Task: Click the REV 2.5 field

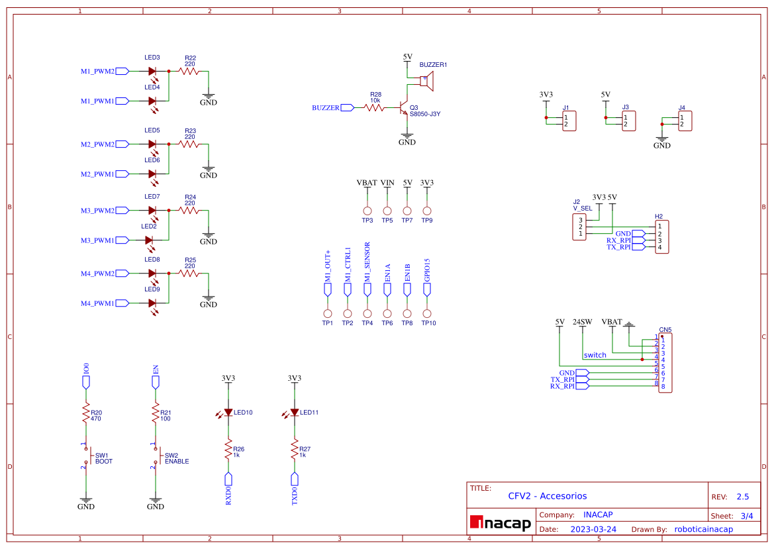Action: 742,496
